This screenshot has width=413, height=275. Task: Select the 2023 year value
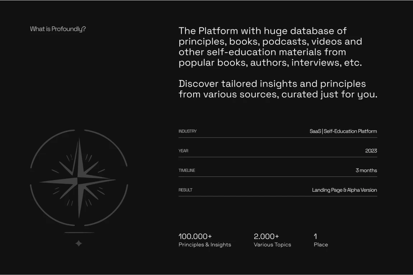[x=371, y=151]
